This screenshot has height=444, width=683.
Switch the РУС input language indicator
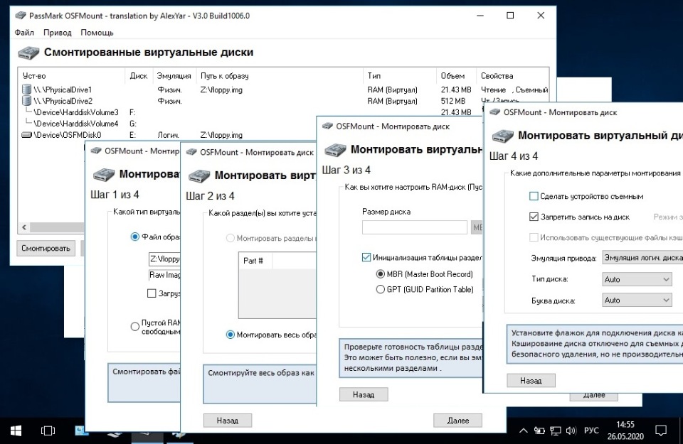[591, 431]
